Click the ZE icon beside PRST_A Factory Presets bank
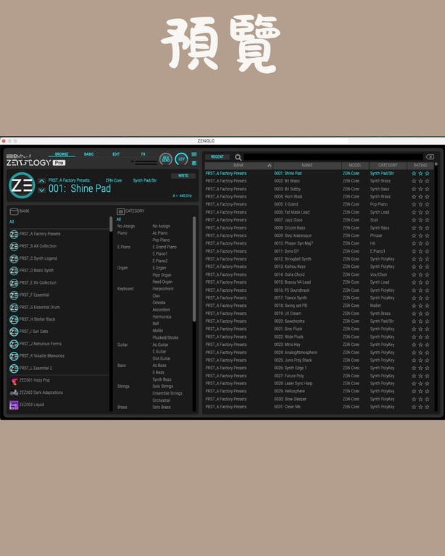 pos(14,234)
